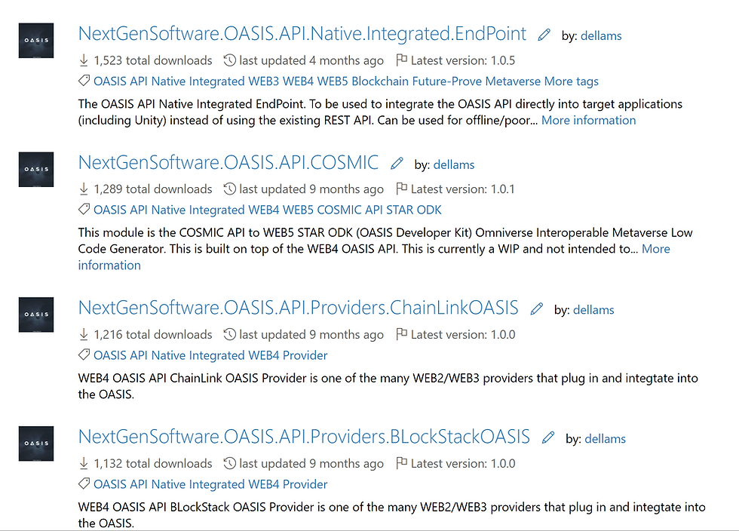Open the NextGenSoftware.OASIS.API.Native.Integrated.EndPoint package
739x531 pixels.
point(302,34)
